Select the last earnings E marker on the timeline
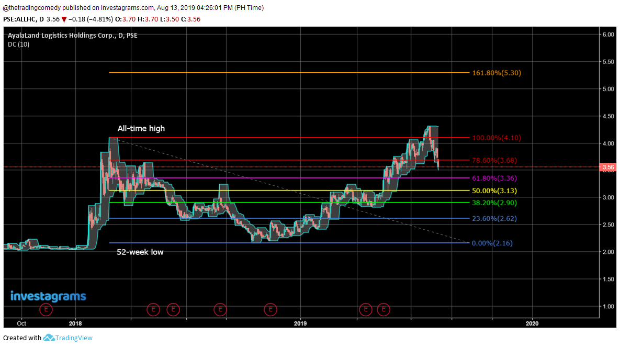 click(383, 309)
